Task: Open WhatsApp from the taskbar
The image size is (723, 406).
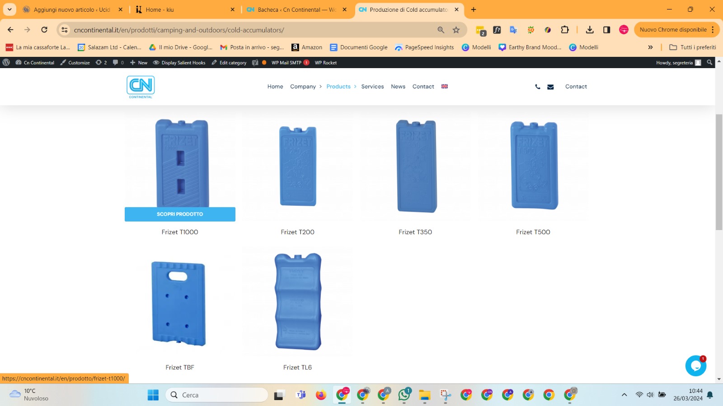Action: pyautogui.click(x=404, y=395)
